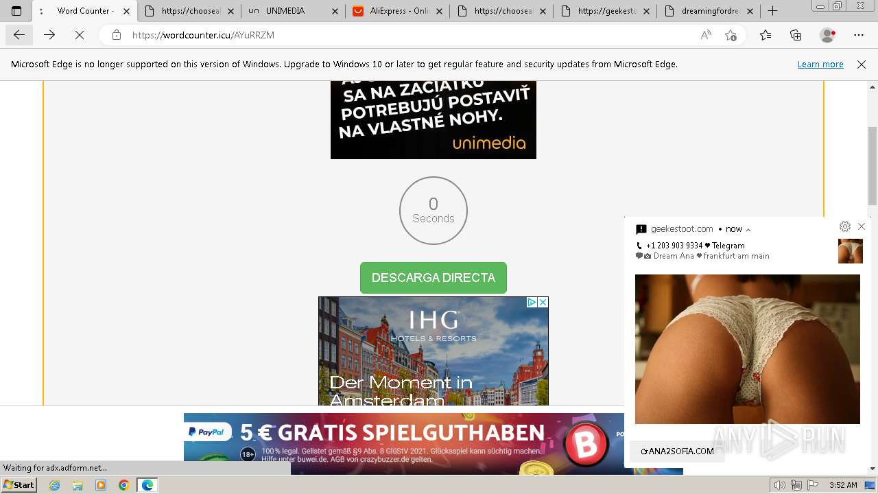Click the system clock 3:52 AM

843,485
